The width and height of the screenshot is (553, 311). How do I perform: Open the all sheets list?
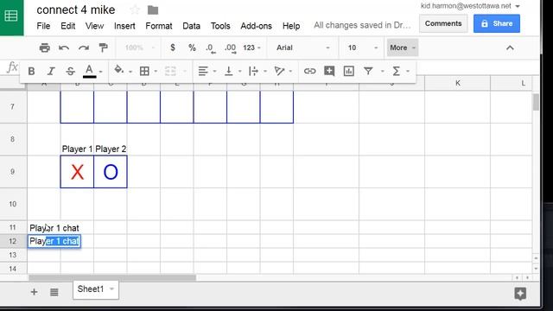(x=54, y=292)
